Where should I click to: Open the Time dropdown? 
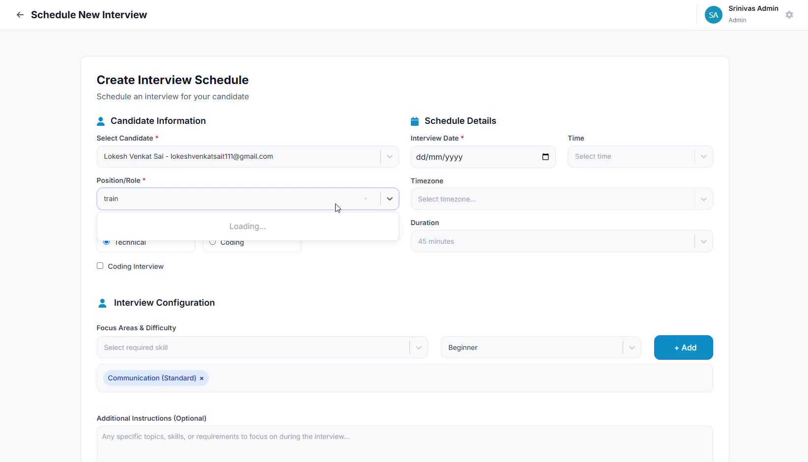click(x=640, y=157)
